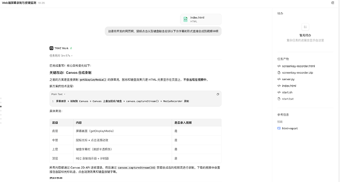Screen dimensions: 340x182
Task: Expand the task duration 3m 57s details
Action: (61, 56)
